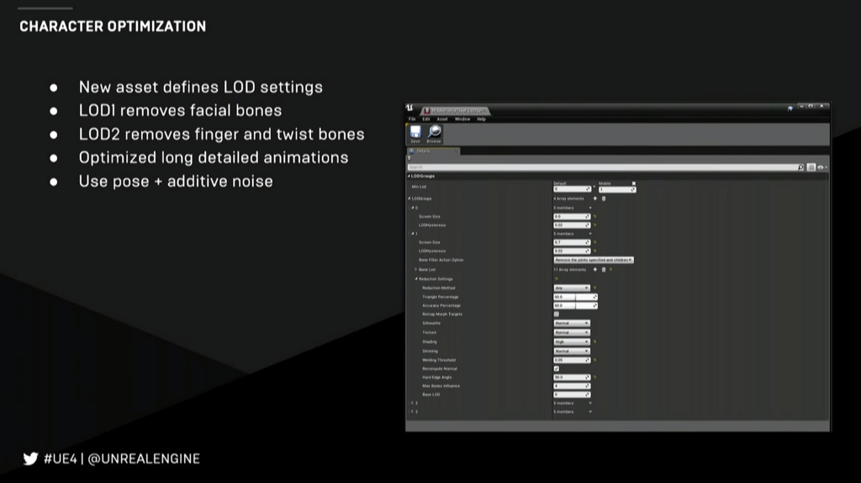Open Bone Filter Action Option dropdown
The height and width of the screenshot is (483, 861).
pos(594,260)
